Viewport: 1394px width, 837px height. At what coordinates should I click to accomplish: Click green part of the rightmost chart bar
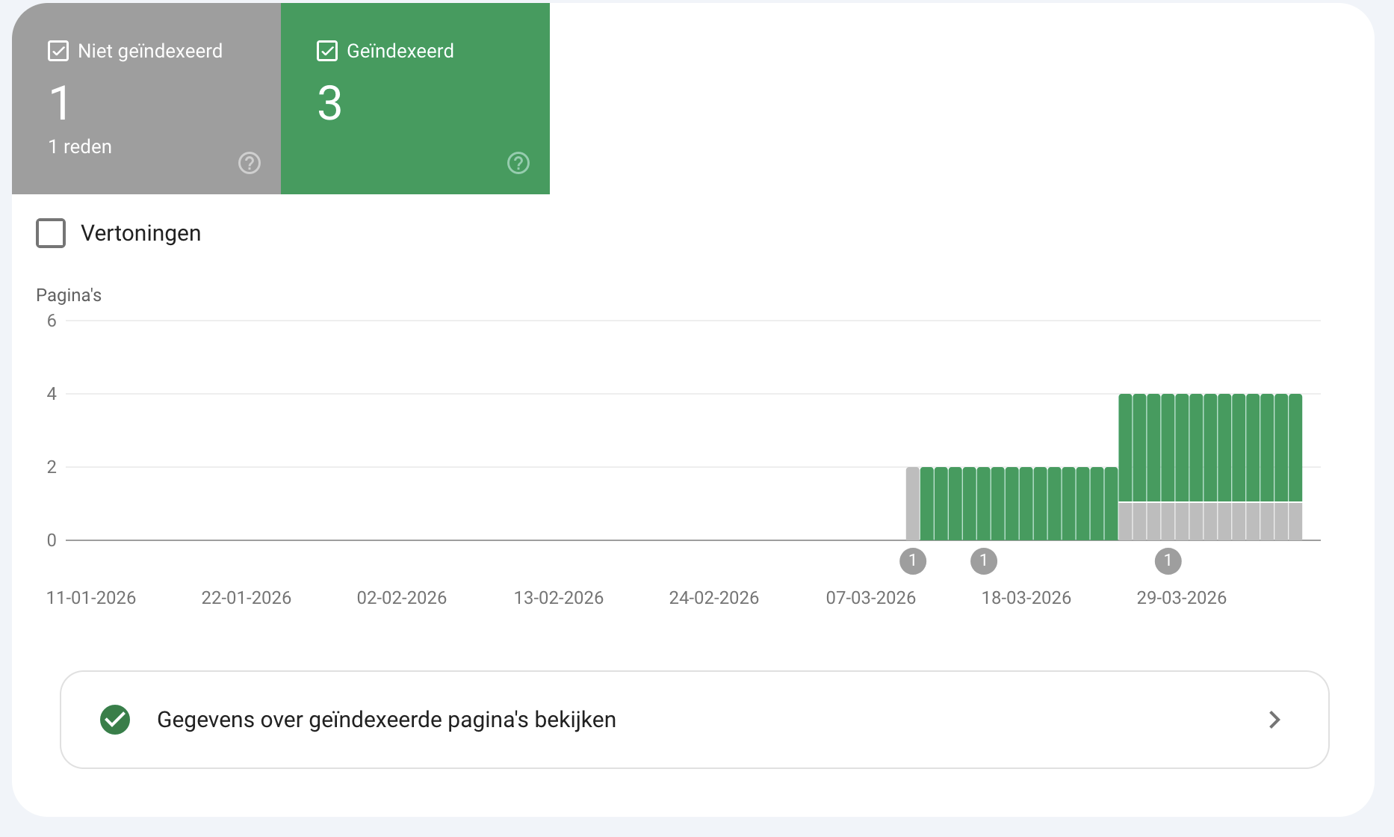[x=1295, y=447]
